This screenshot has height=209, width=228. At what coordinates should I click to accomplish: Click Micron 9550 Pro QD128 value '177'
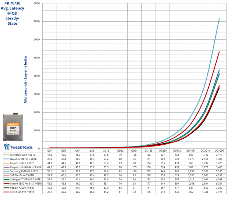[149, 184]
